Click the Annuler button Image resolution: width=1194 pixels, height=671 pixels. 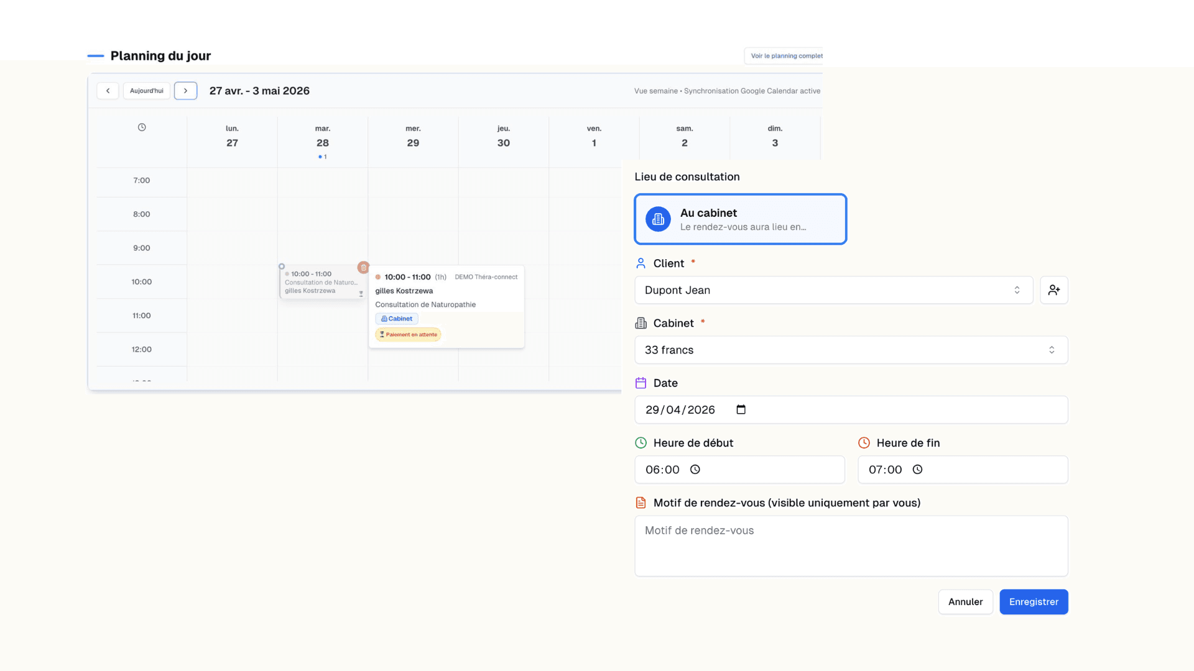coord(965,601)
